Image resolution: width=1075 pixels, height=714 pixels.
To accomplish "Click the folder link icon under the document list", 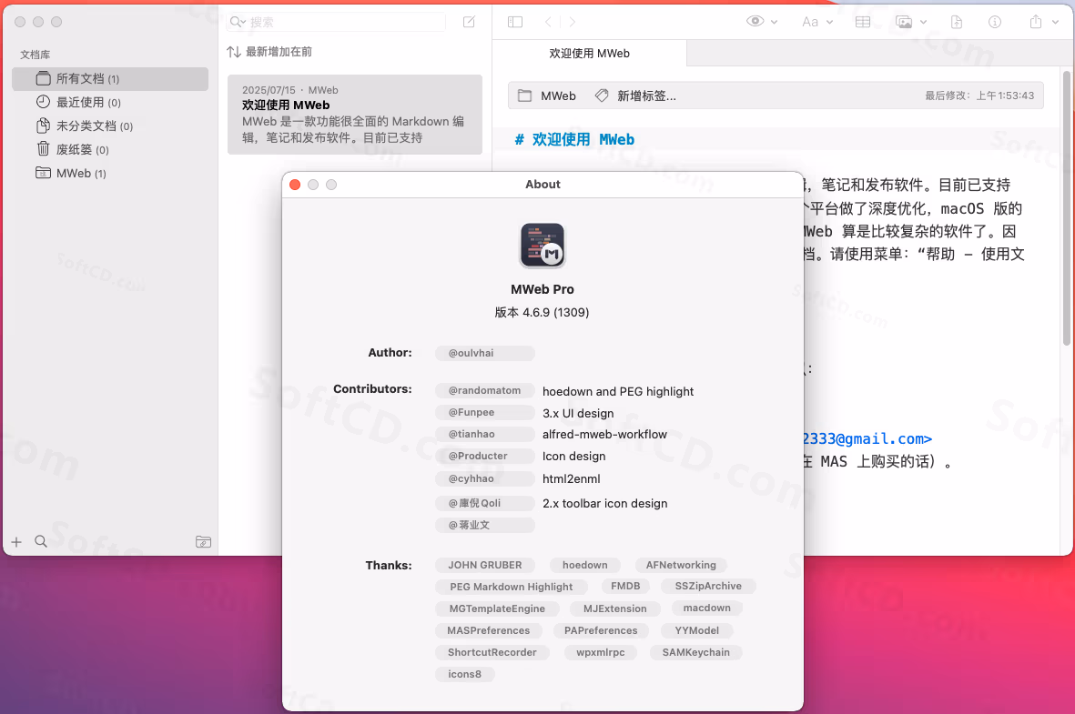I will 204,542.
